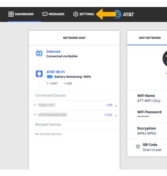167x176 pixels.
Task: Click the AT&T Wi-Fi device icon
Action: click(39, 73)
